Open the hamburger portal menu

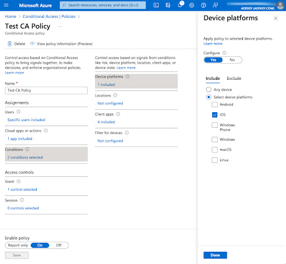[6, 5]
